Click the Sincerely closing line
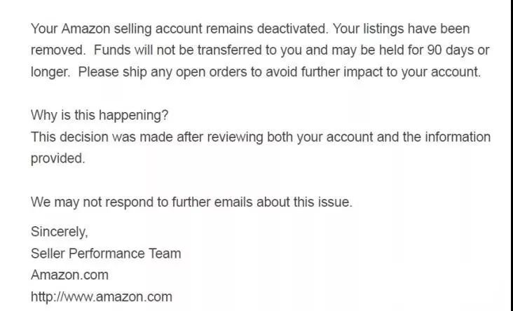This screenshot has width=513, height=311. click(60, 231)
